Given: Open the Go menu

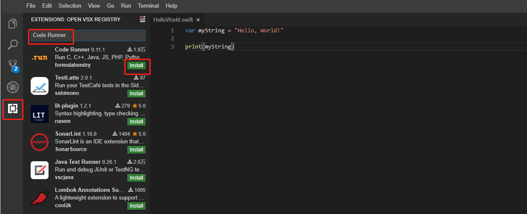Looking at the screenshot, I should coord(111,6).
